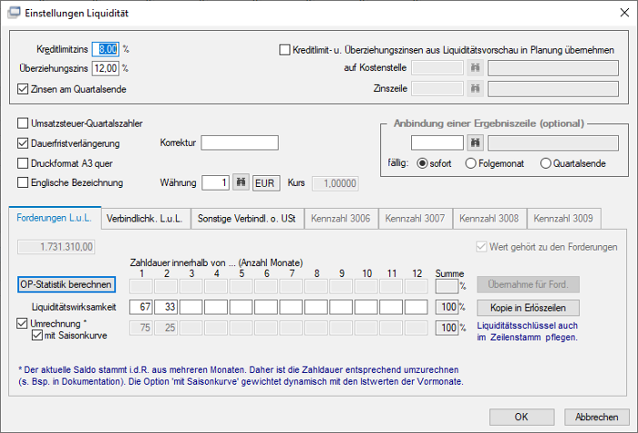This screenshot has width=638, height=433.
Task: Disable the mit Saisonkurve checkbox
Action: [x=37, y=335]
